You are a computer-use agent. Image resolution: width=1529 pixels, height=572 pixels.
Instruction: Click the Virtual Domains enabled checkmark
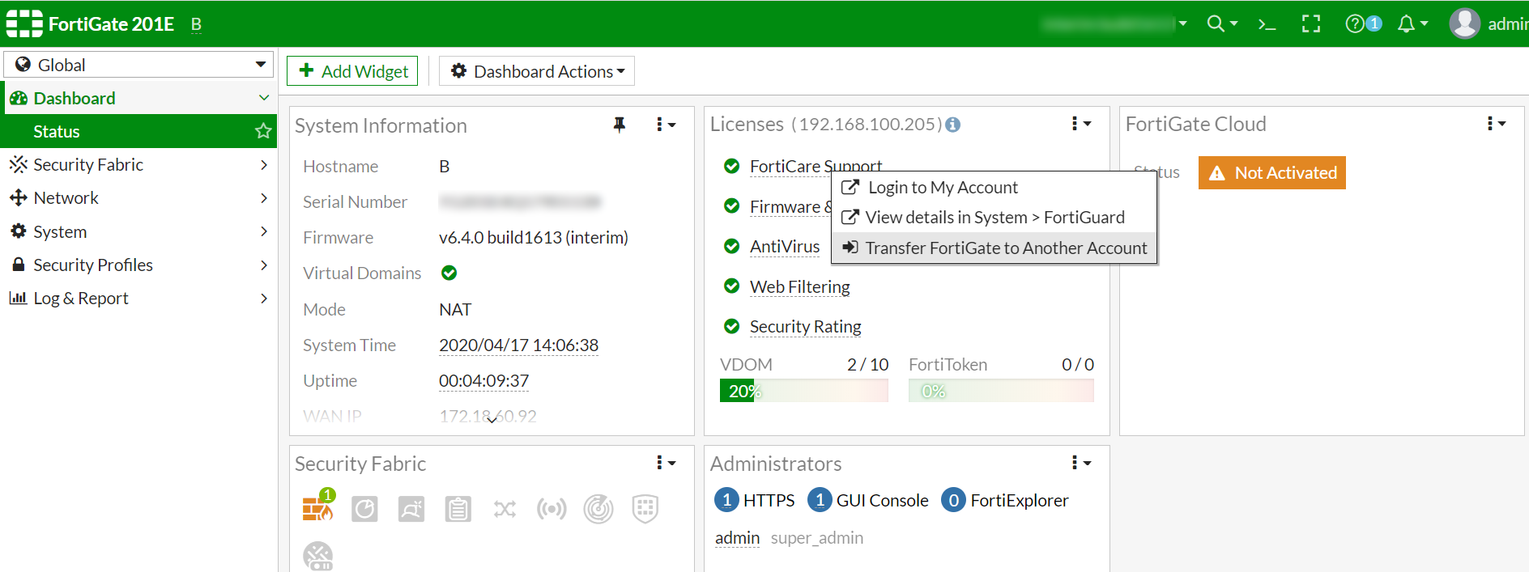click(x=449, y=273)
